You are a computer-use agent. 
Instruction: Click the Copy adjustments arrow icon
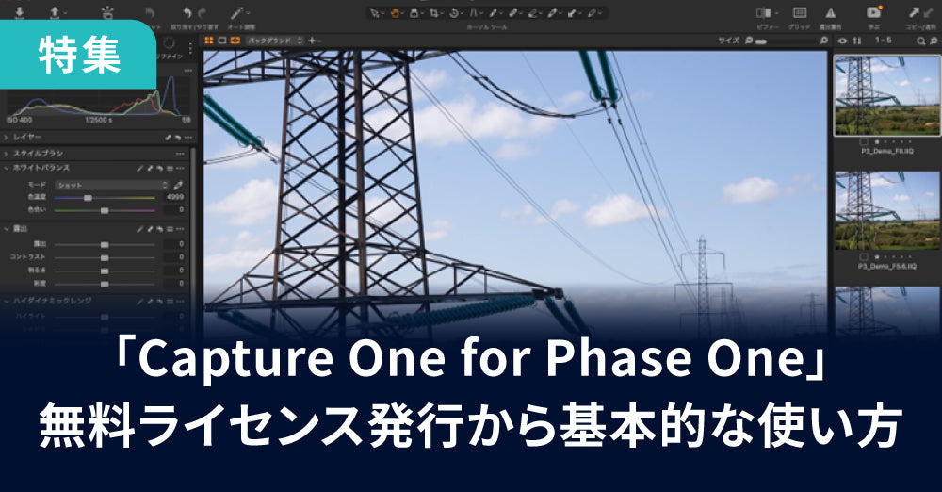click(x=915, y=12)
